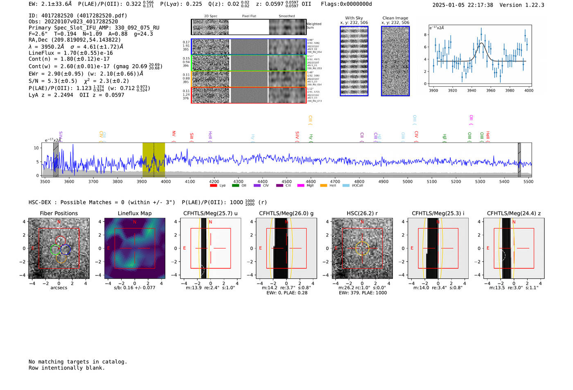Viewport: 573px width, 390px height.
Task: Open the Gaussian emission line fit plot
Action: pyautogui.click(x=480, y=55)
